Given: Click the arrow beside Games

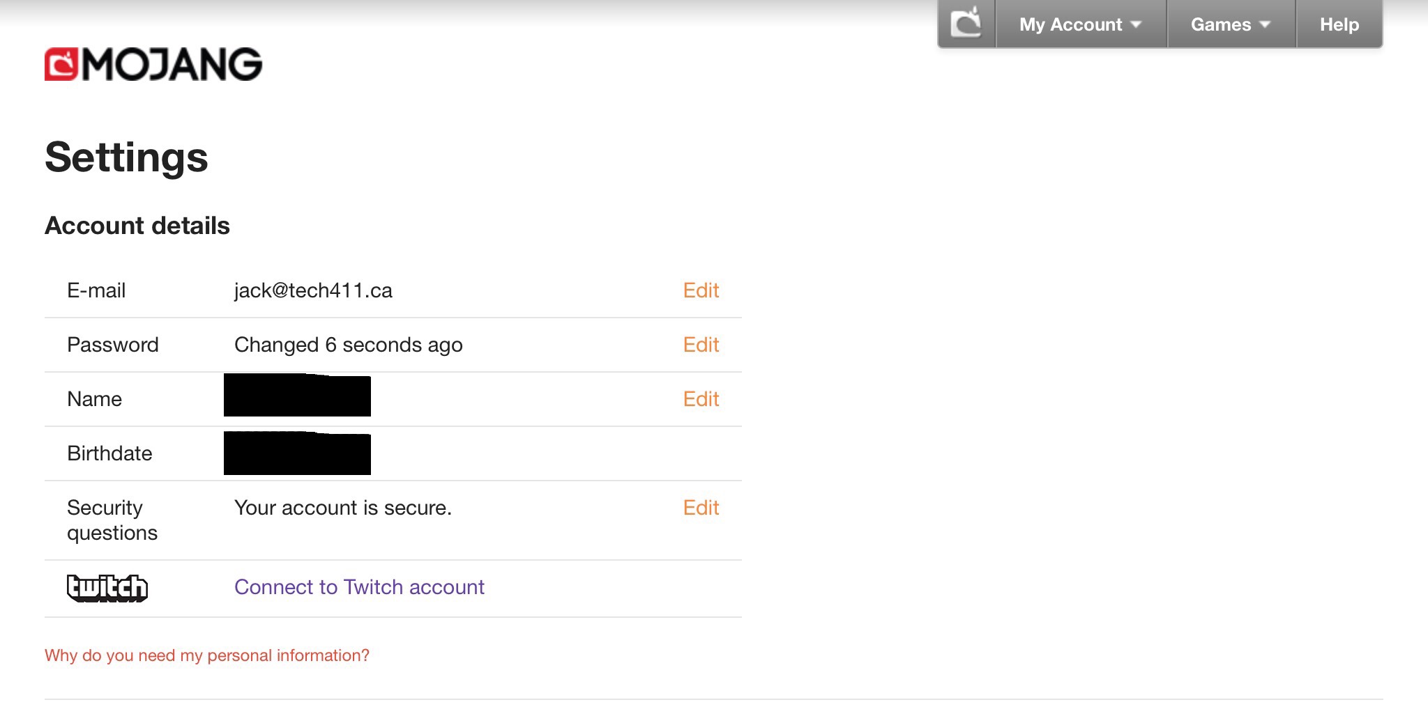Looking at the screenshot, I should coord(1265,24).
